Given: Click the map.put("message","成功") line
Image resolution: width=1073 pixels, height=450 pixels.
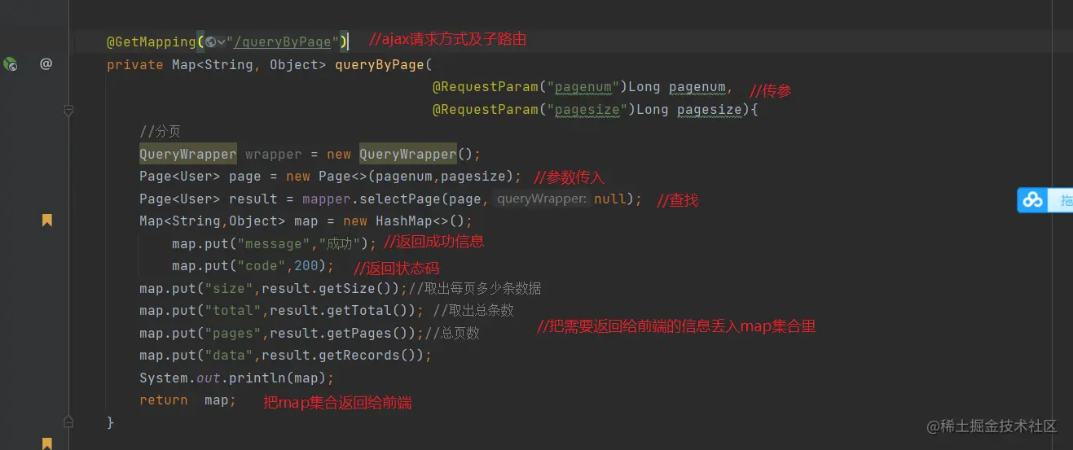Looking at the screenshot, I should pyautogui.click(x=275, y=244).
